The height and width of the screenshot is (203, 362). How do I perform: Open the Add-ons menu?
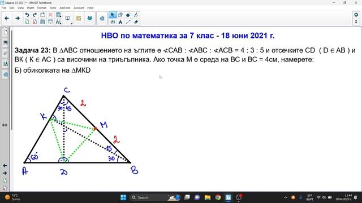(x=65, y=8)
